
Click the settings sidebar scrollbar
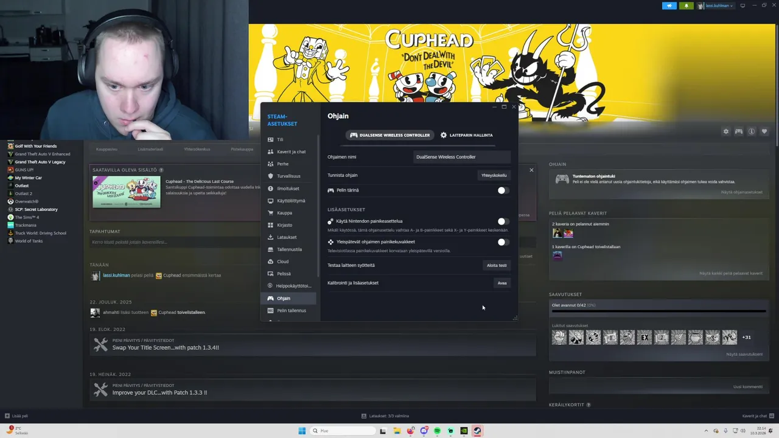(318, 207)
